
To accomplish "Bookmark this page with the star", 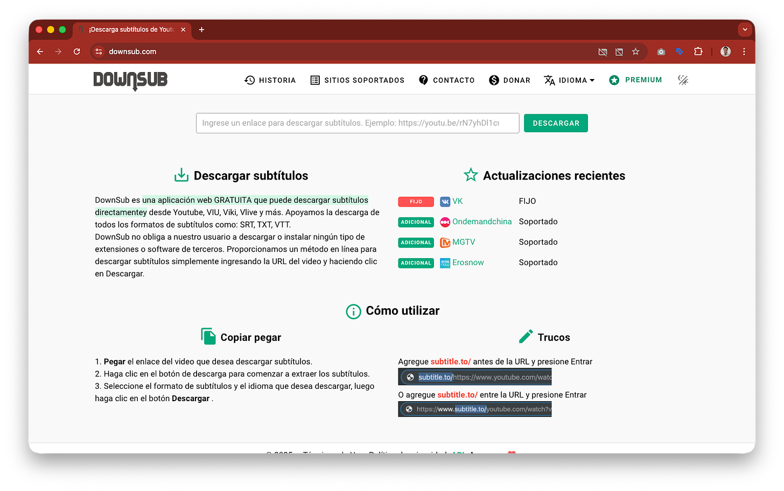I will 635,52.
